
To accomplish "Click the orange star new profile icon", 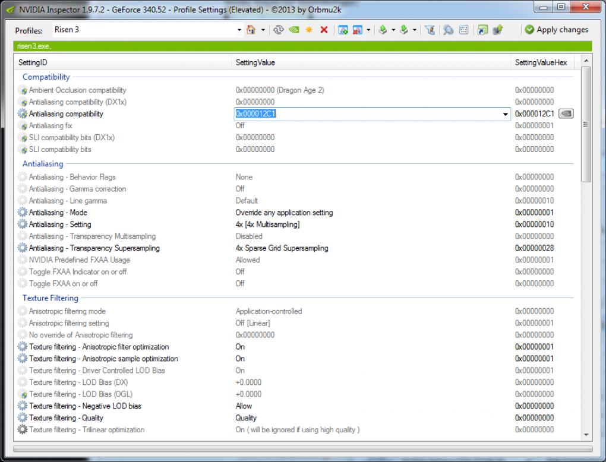I will point(309,30).
